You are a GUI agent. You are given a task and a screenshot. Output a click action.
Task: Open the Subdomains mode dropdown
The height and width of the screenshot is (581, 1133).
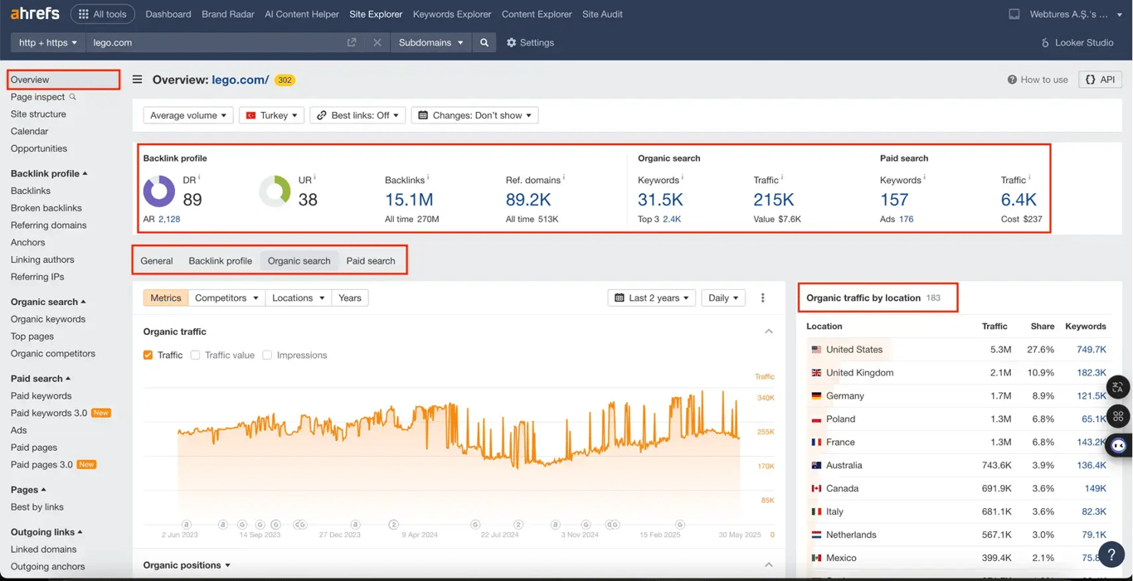[430, 42]
